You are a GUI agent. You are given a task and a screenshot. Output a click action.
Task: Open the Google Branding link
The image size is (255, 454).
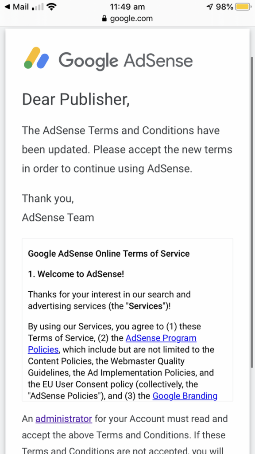(185, 395)
